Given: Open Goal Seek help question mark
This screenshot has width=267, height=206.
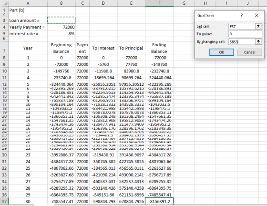Looking at the screenshot, I should click(x=242, y=15).
